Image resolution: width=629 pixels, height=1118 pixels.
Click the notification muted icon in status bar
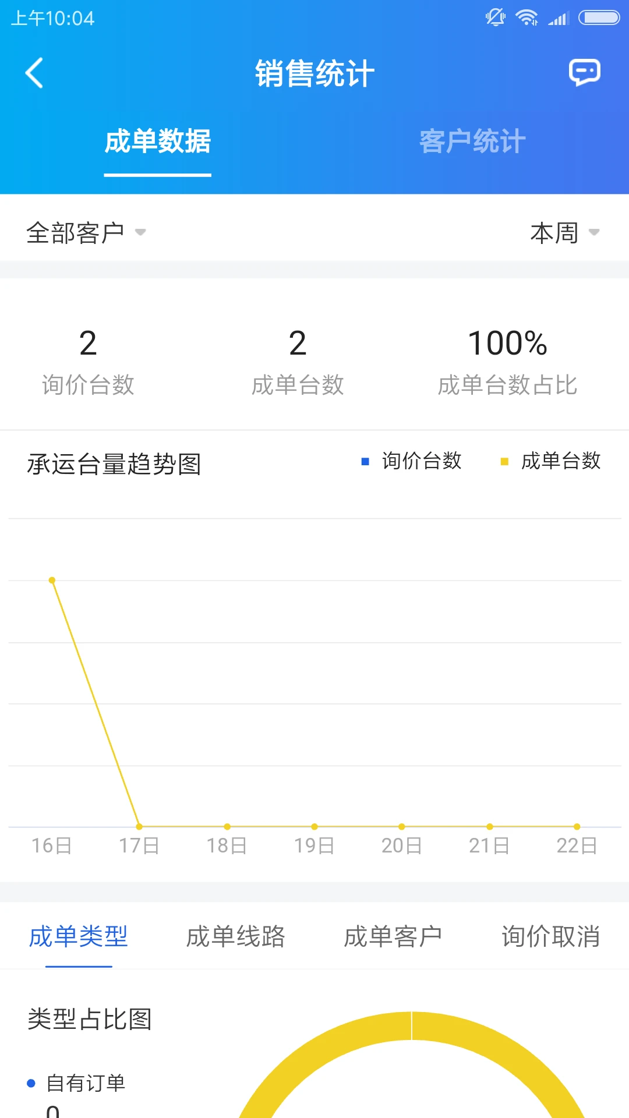[x=494, y=17]
